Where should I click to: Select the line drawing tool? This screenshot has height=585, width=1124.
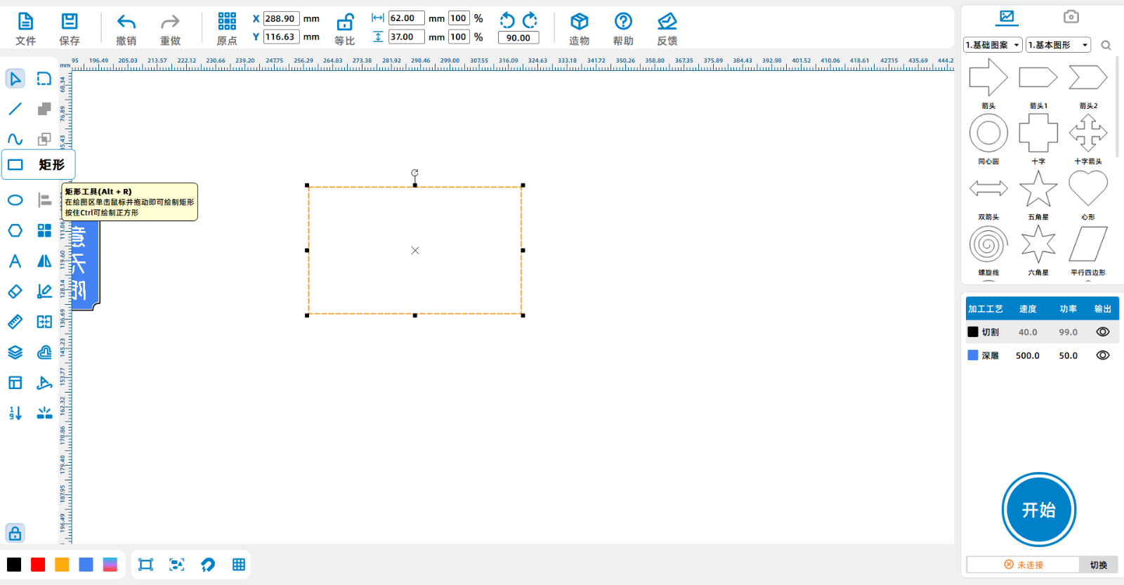coord(15,109)
